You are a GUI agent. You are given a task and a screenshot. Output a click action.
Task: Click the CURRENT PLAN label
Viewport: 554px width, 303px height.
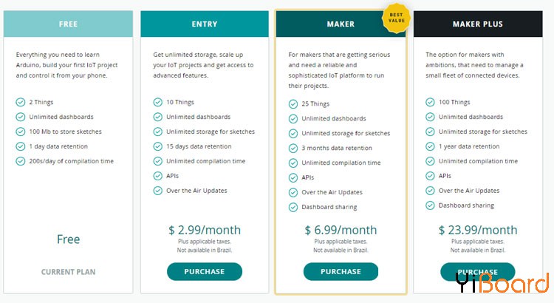coord(68,272)
